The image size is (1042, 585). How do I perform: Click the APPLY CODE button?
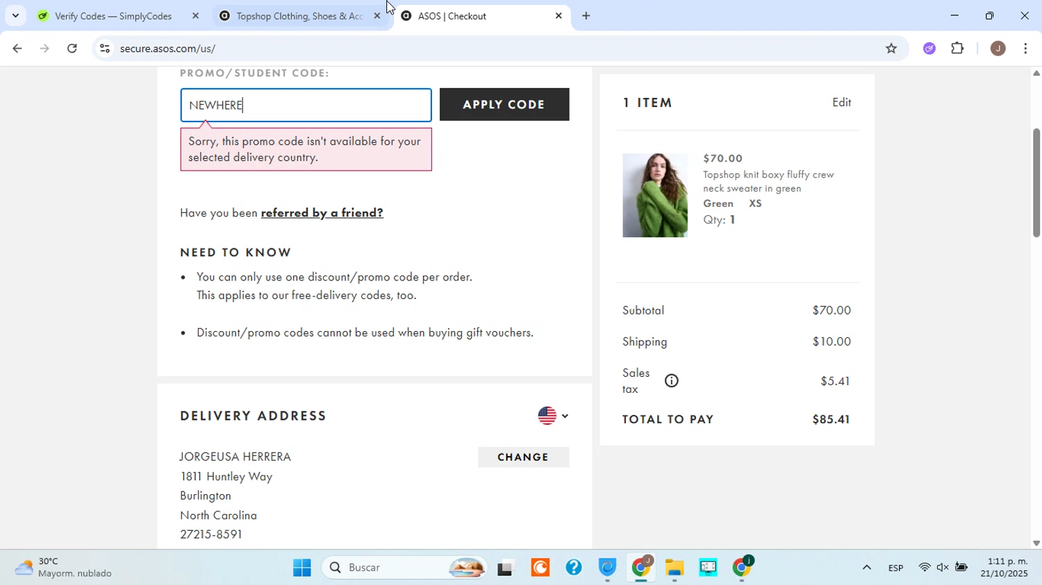[504, 105]
